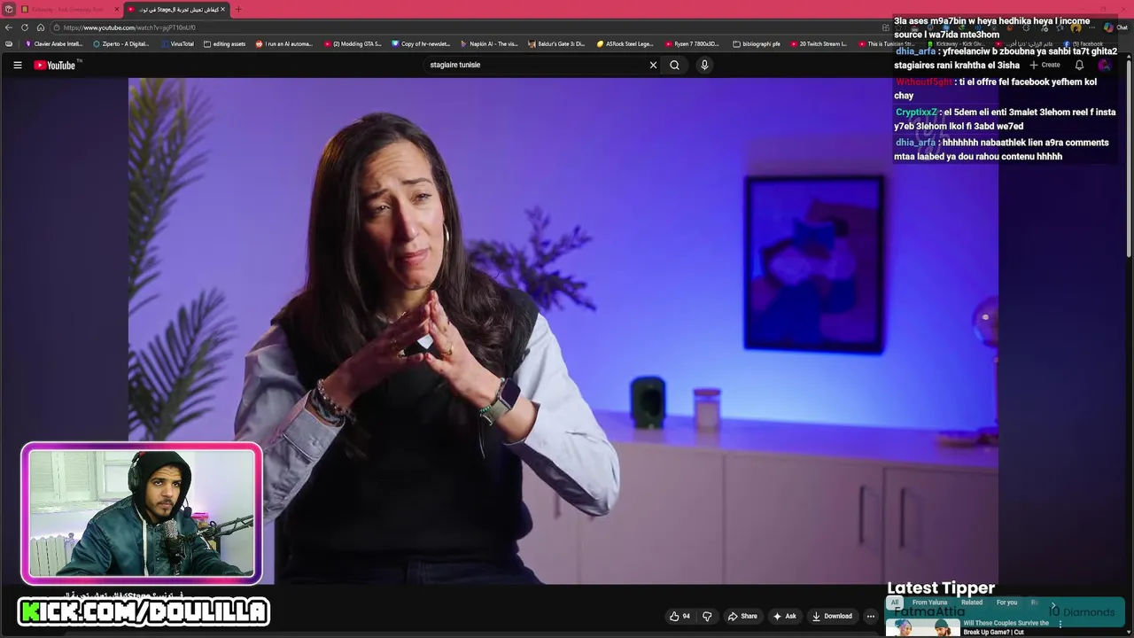
Task: Dislike the video with thumbs down
Action: 707,616
